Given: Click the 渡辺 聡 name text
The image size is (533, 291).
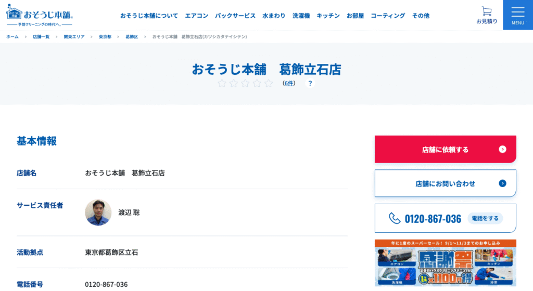Looking at the screenshot, I should point(129,213).
